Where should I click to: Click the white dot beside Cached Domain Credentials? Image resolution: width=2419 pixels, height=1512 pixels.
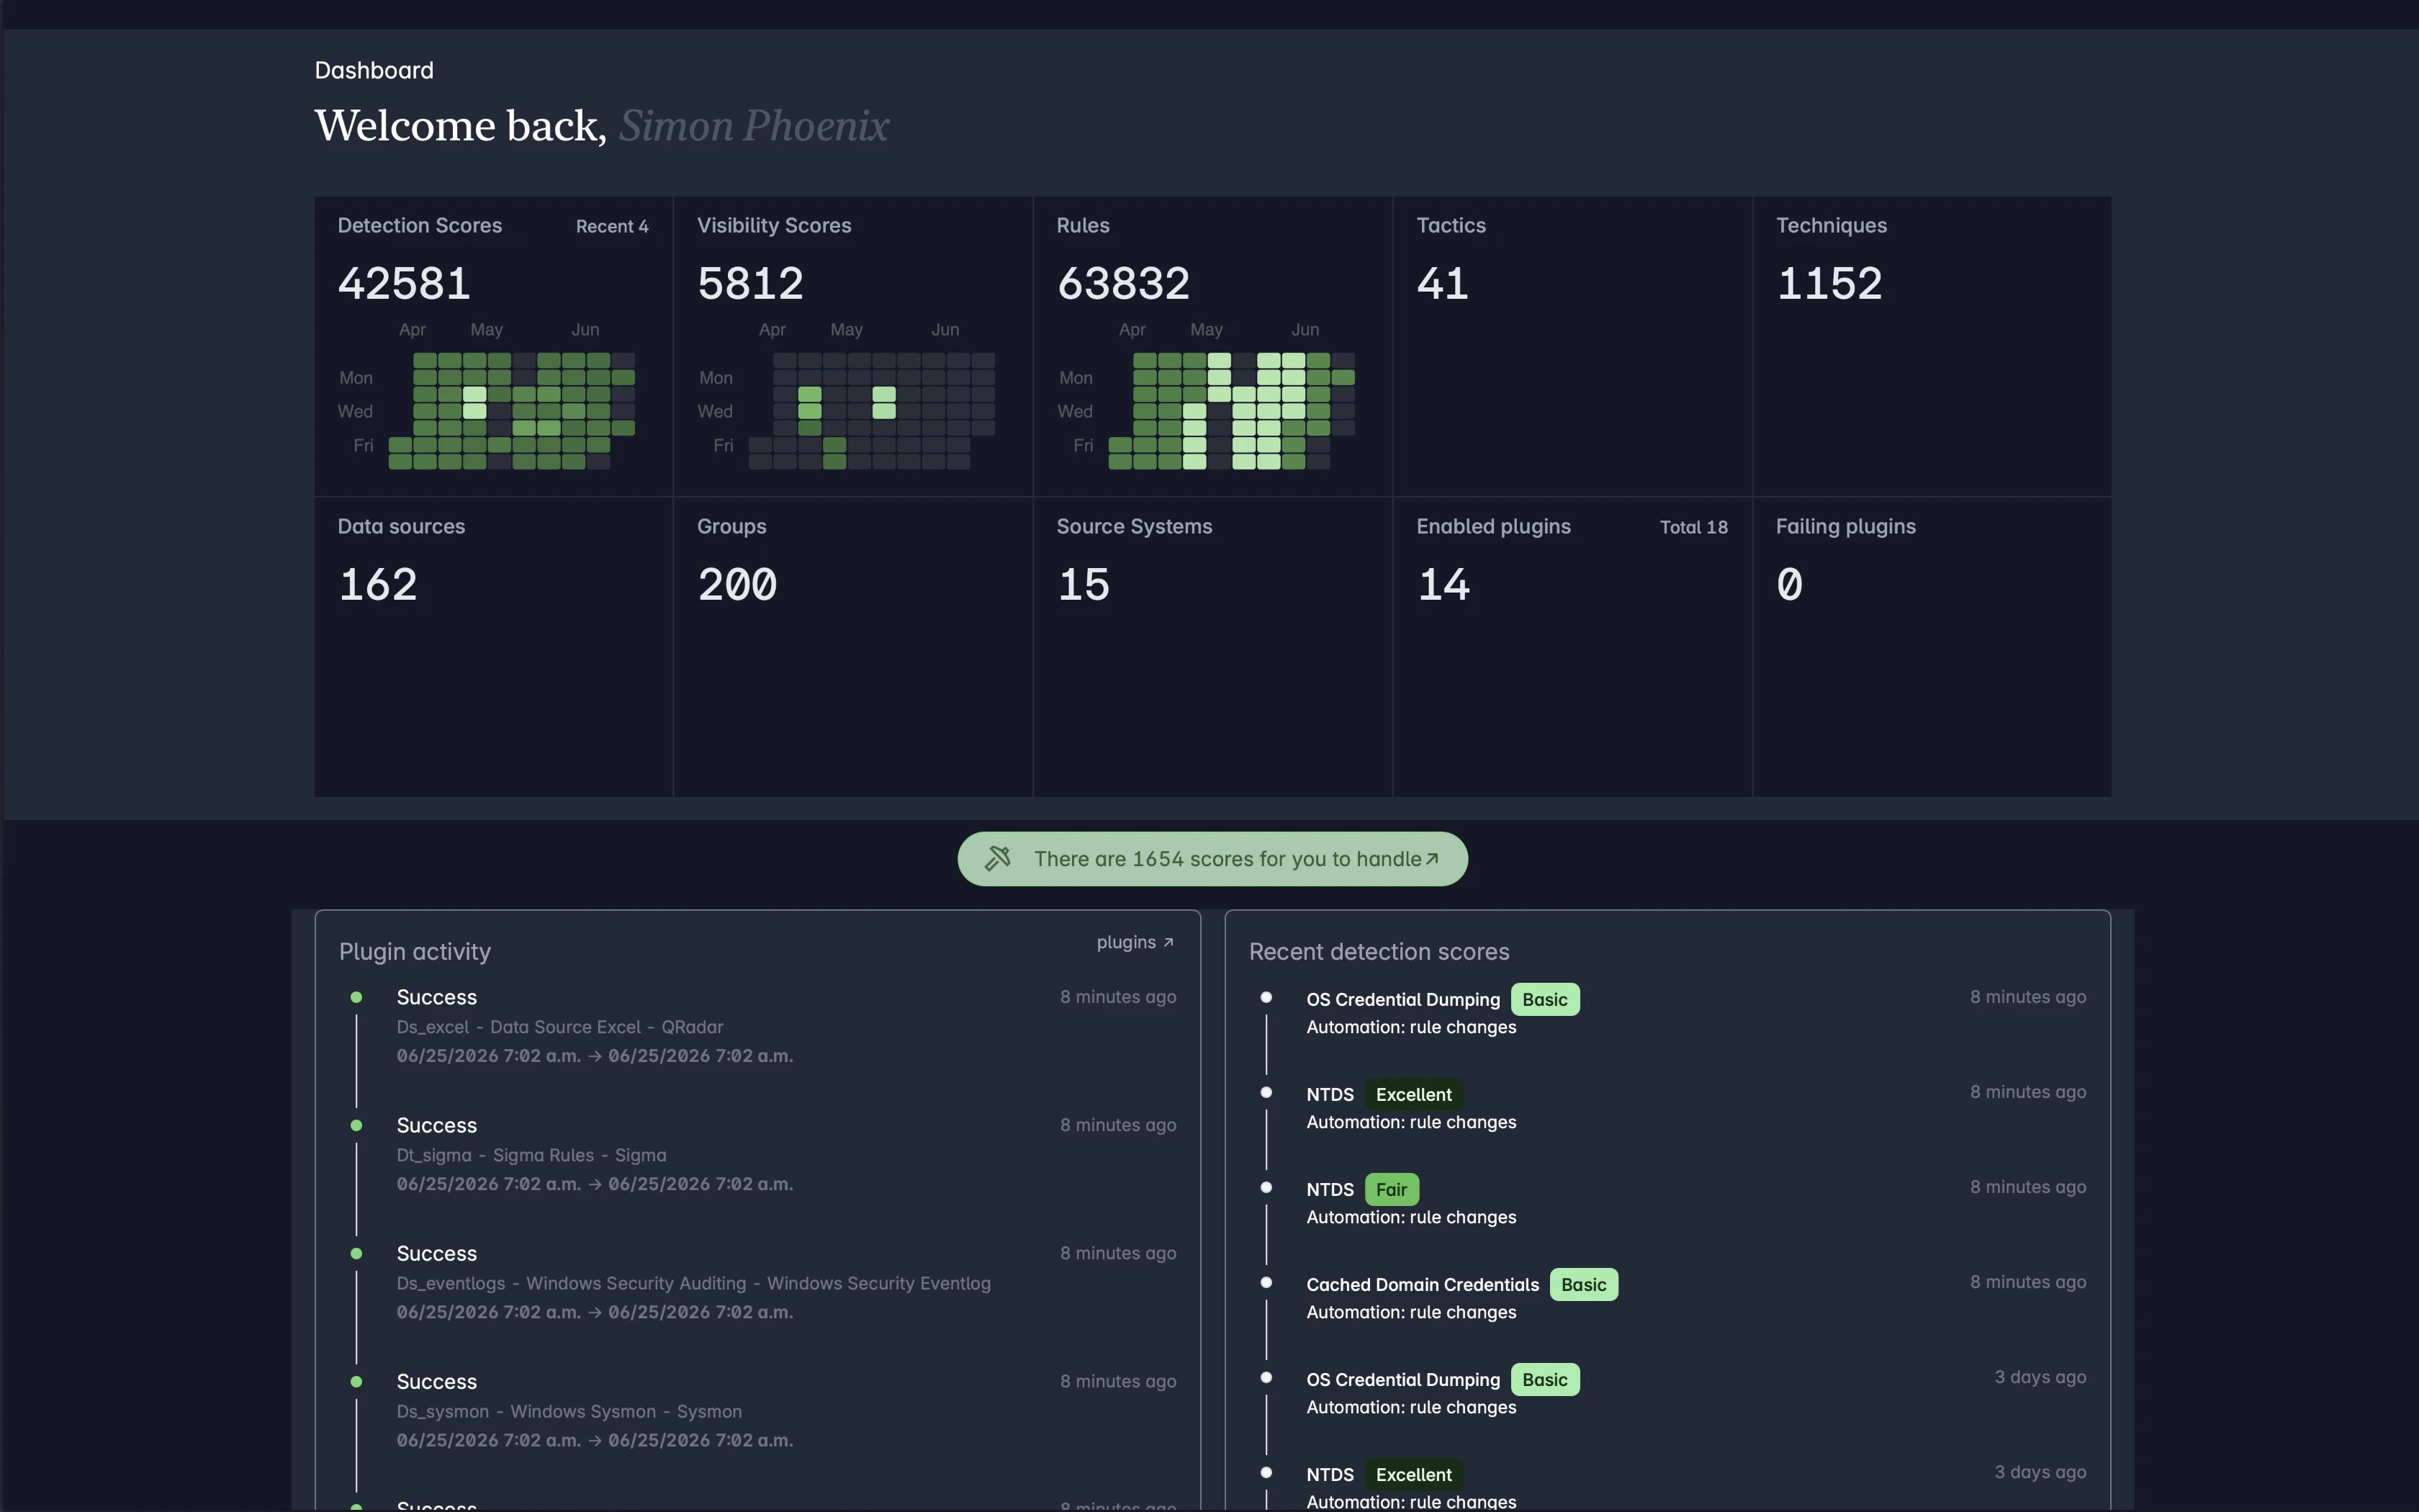pos(1266,1282)
